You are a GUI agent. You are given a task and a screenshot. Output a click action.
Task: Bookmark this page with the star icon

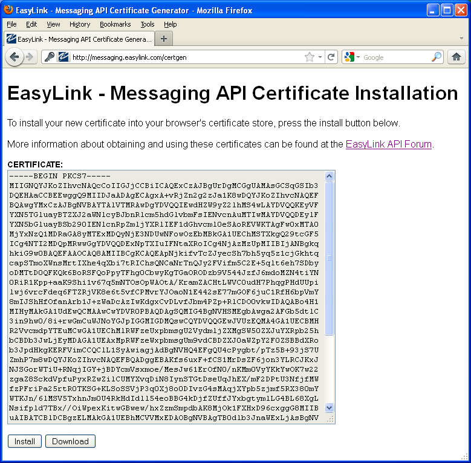[309, 57]
